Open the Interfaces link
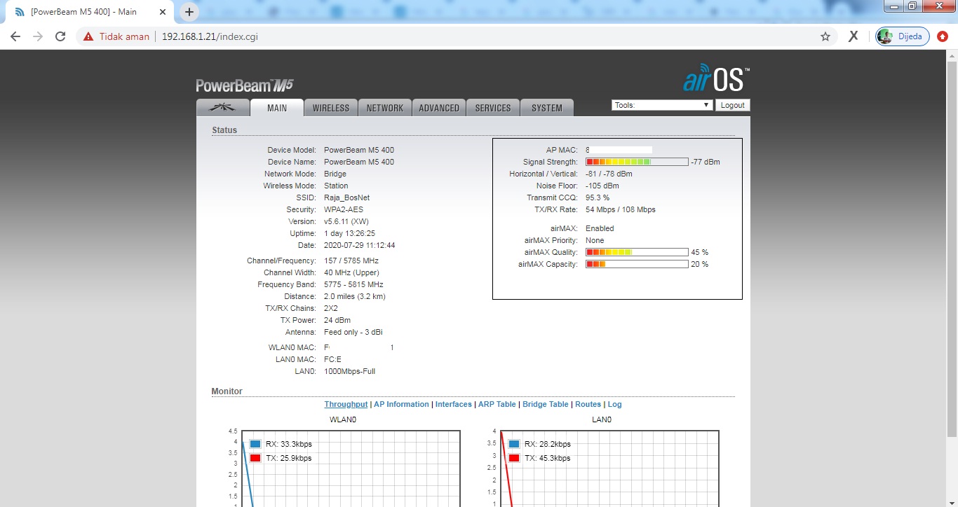 (454, 404)
